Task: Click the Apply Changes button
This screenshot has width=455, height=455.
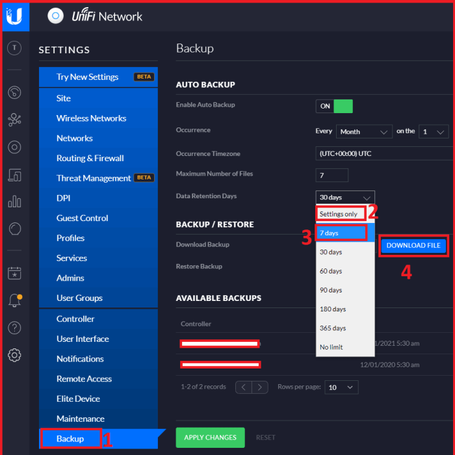Action: (x=211, y=437)
